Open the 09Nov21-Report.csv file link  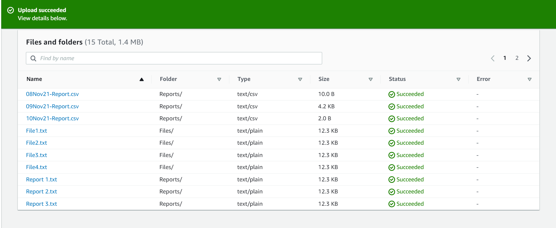pos(52,106)
